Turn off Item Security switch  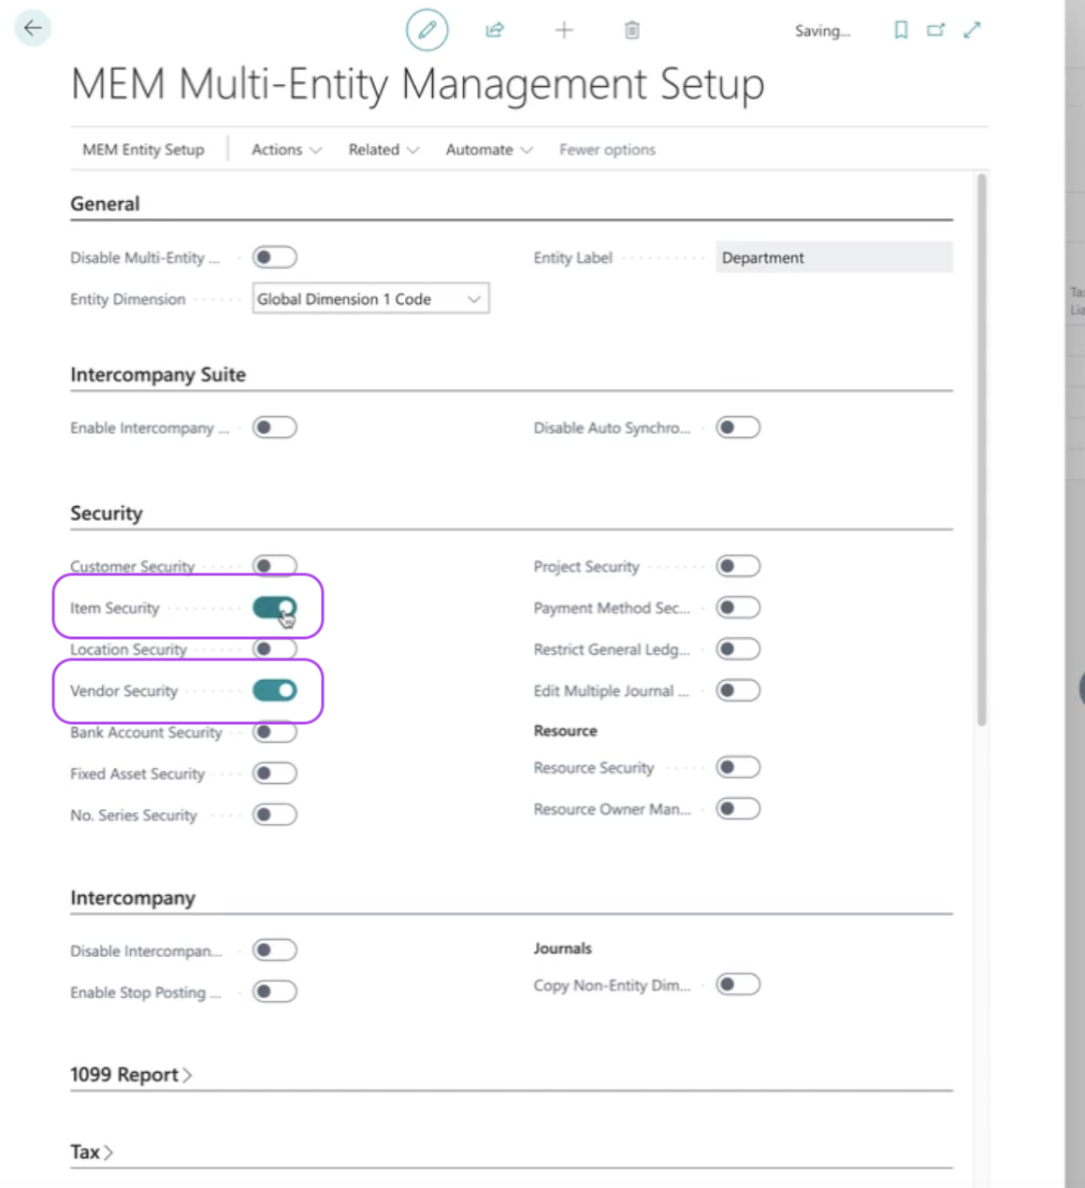(275, 608)
